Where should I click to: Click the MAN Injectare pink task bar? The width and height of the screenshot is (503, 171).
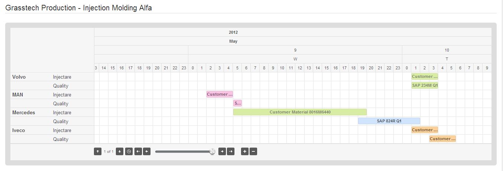tap(220, 94)
